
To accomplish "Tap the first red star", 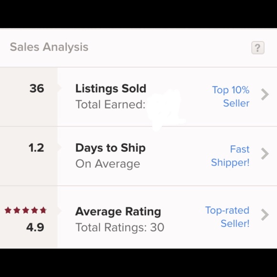I will tap(8, 211).
